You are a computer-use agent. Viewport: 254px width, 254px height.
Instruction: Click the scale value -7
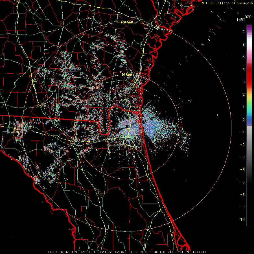tap(242, 207)
